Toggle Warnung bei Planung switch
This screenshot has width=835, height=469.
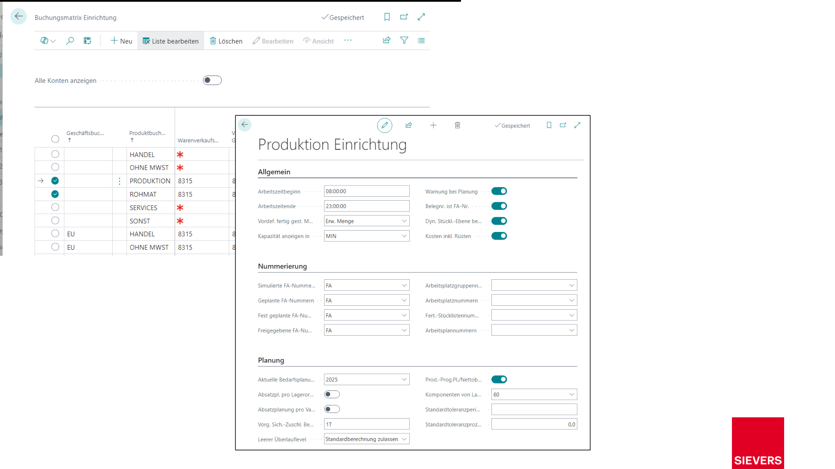[x=499, y=191]
